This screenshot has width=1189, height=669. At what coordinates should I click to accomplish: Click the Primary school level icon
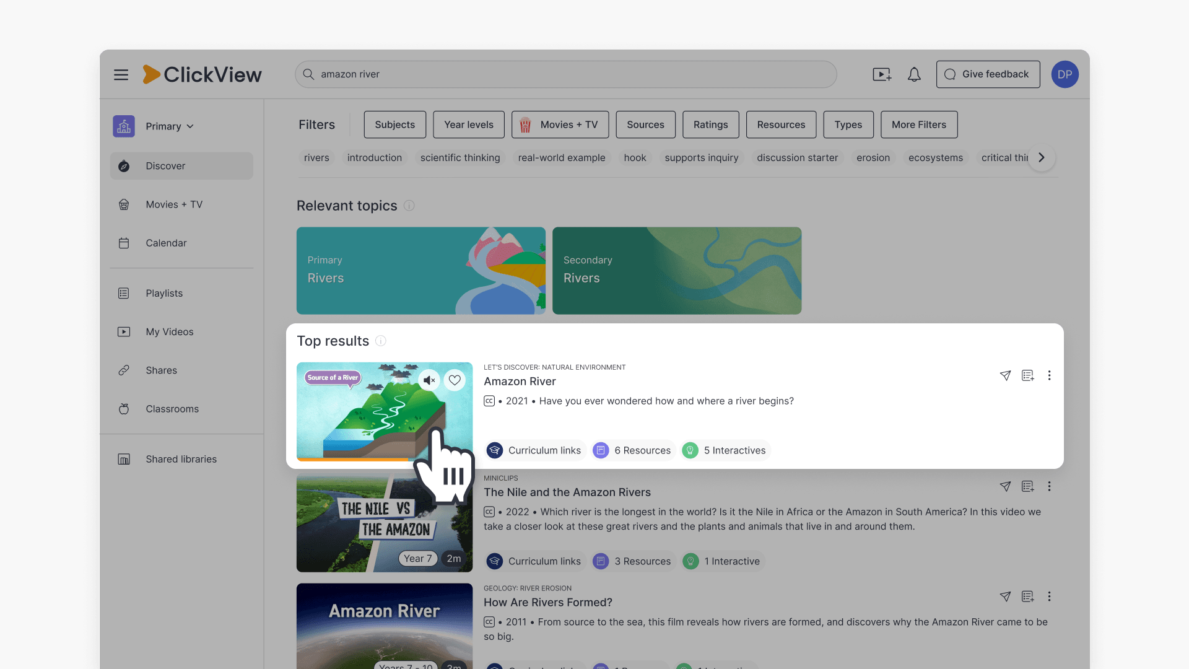(124, 126)
